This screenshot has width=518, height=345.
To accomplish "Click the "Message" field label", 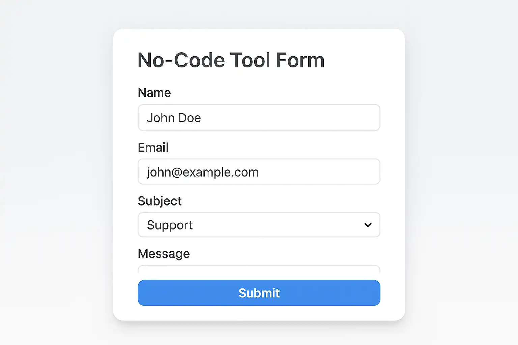I will pos(164,254).
